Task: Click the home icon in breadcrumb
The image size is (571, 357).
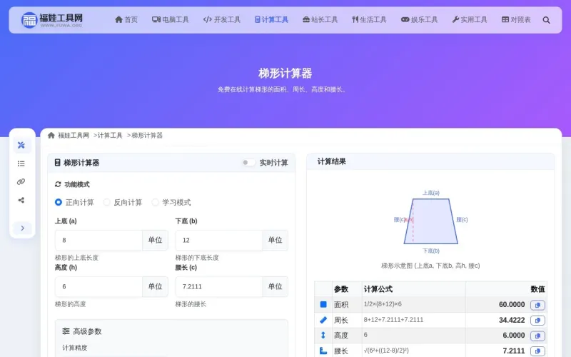Action: point(51,136)
